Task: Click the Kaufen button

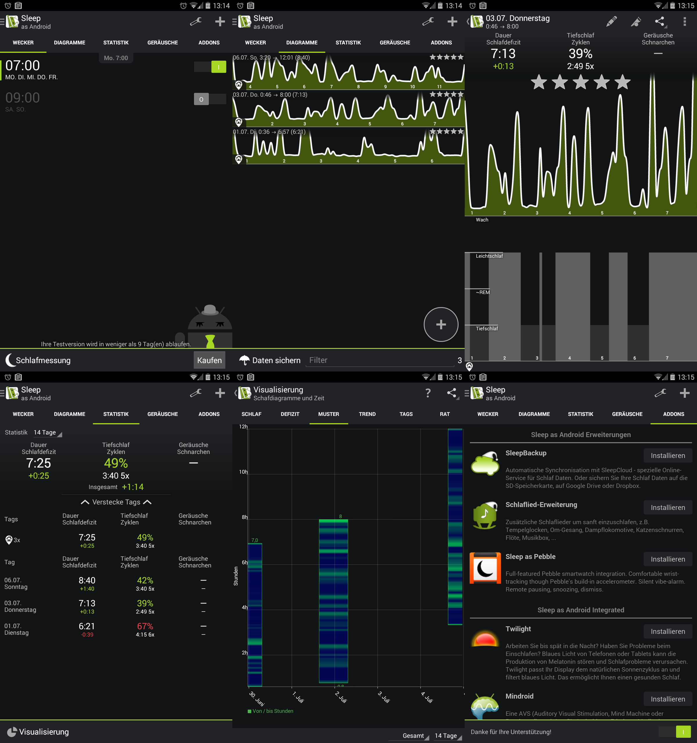Action: click(x=209, y=360)
